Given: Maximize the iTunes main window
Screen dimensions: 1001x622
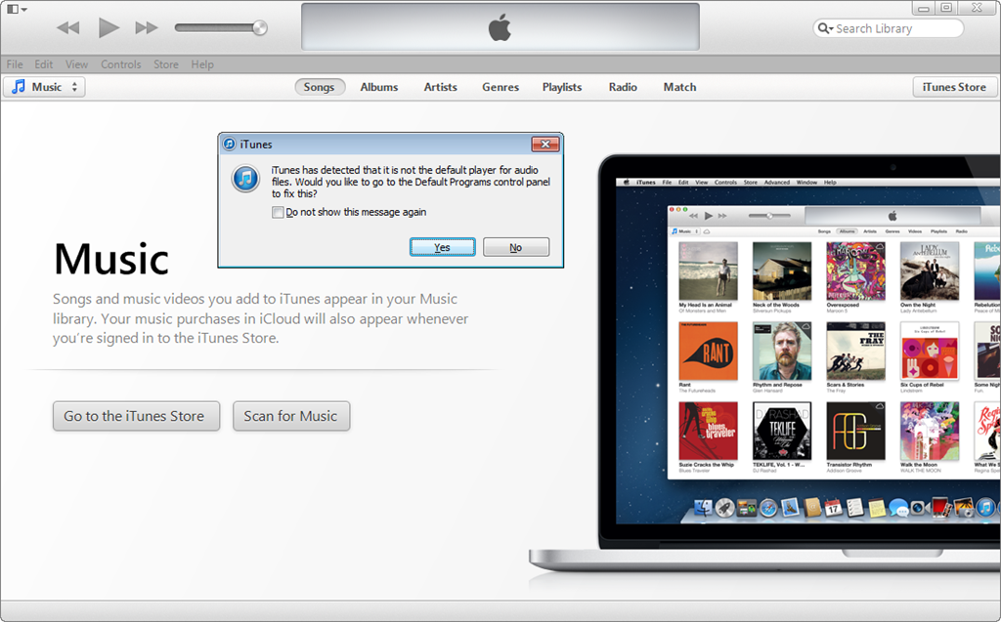Looking at the screenshot, I should pyautogui.click(x=946, y=8).
